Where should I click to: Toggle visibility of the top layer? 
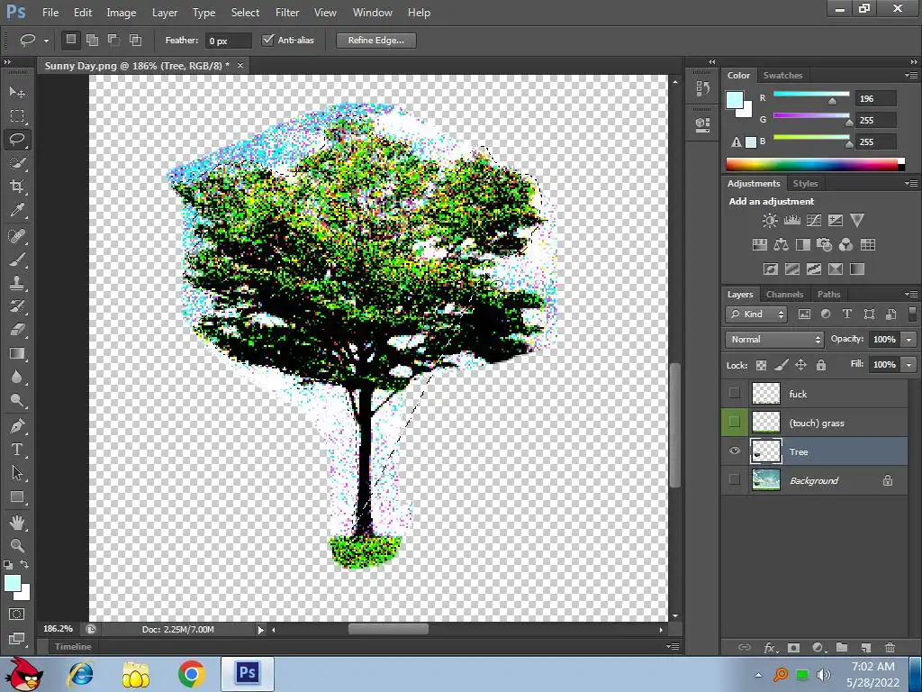pos(735,393)
